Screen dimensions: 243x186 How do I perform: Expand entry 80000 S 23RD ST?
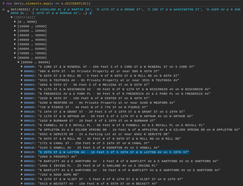22,67
